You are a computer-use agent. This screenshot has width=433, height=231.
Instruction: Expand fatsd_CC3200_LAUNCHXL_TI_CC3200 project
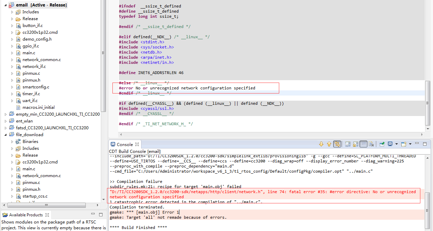tap(5, 128)
